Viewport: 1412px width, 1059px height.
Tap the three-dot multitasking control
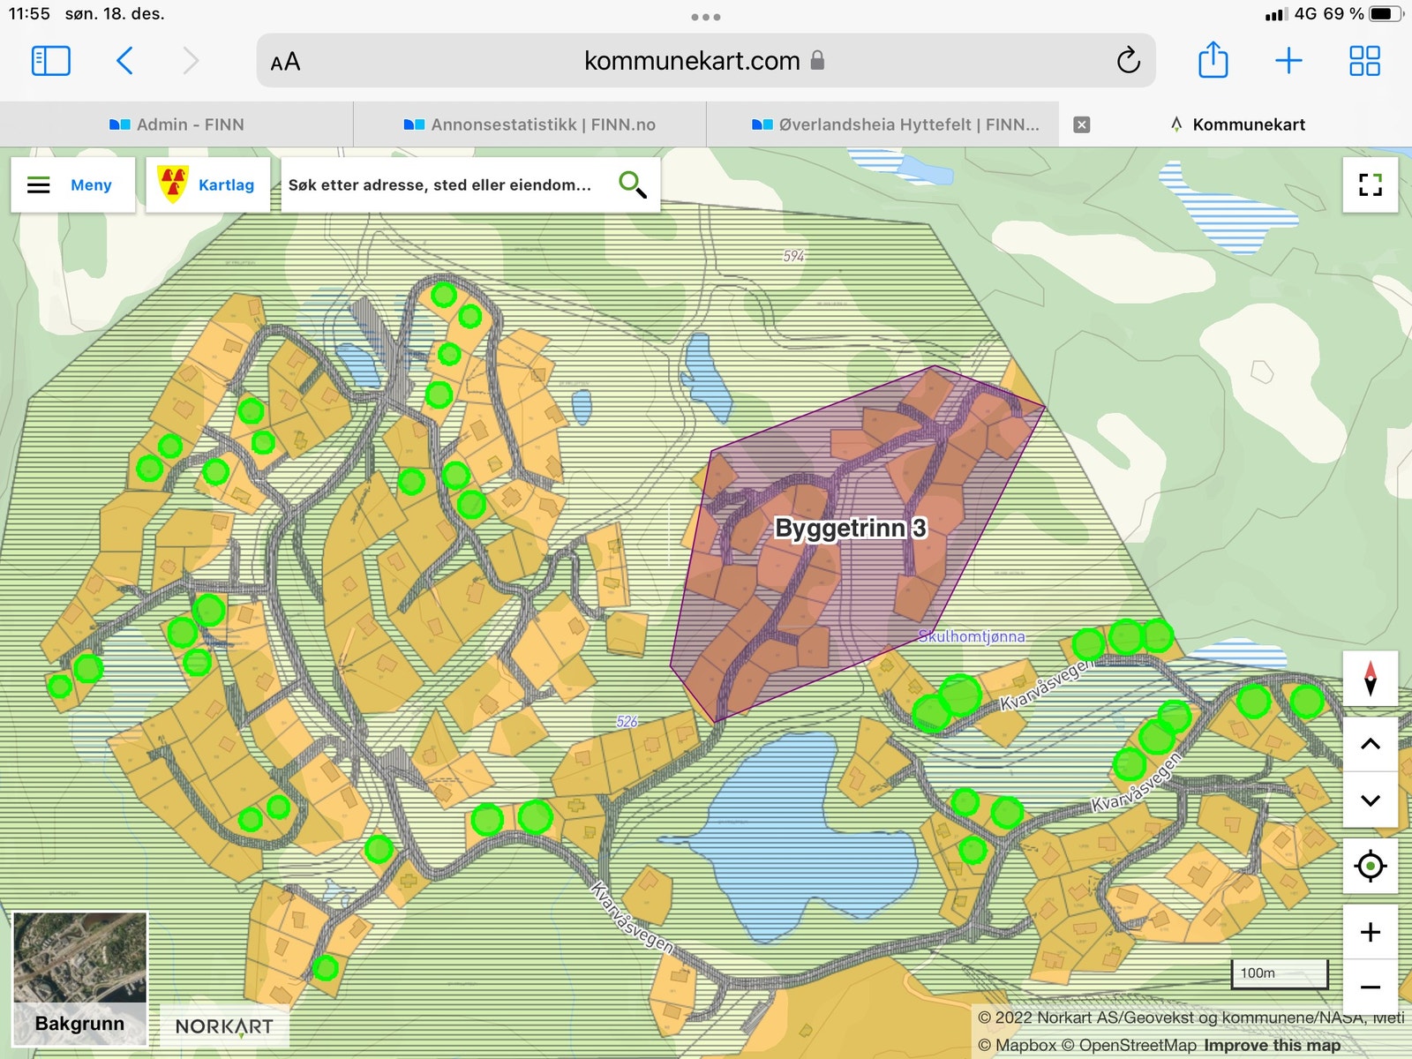[706, 17]
